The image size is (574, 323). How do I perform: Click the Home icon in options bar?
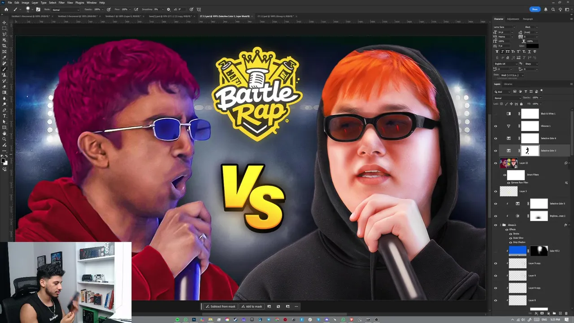[6, 9]
